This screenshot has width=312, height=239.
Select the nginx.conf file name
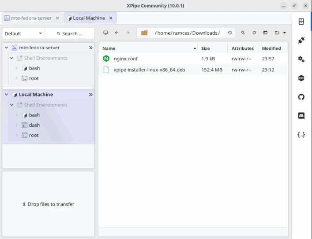[126, 59]
